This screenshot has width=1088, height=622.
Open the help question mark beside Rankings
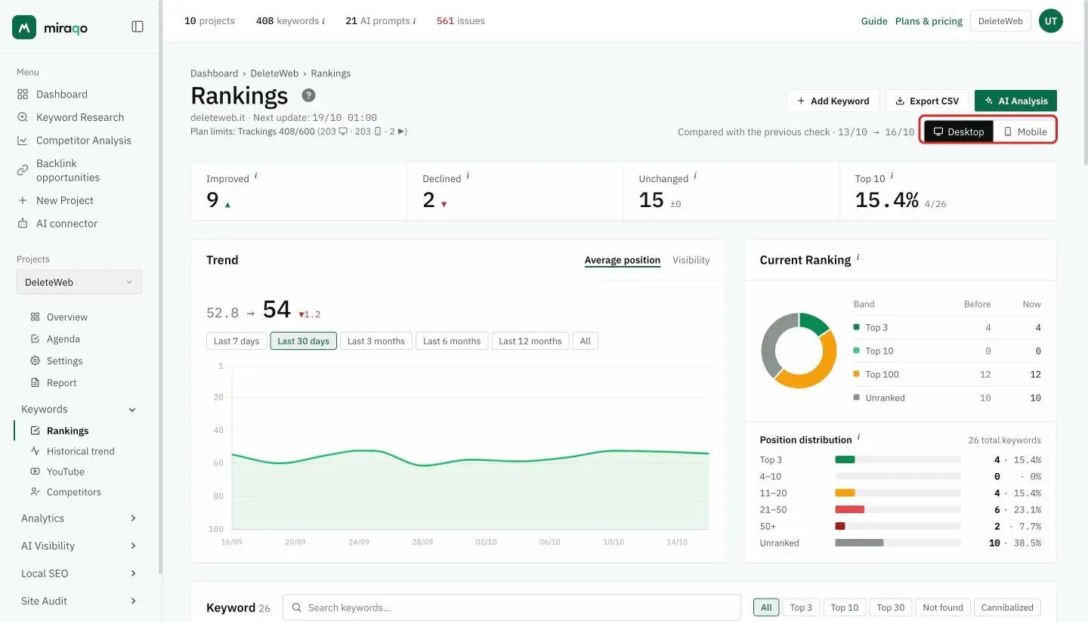(x=308, y=95)
